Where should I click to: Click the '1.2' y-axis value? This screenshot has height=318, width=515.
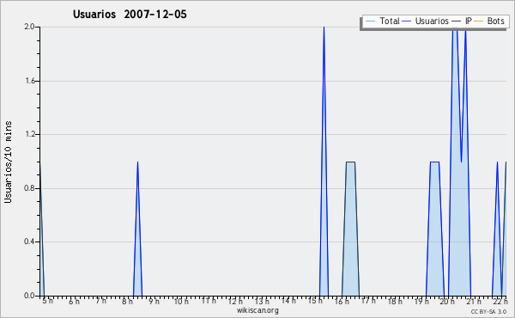point(29,134)
